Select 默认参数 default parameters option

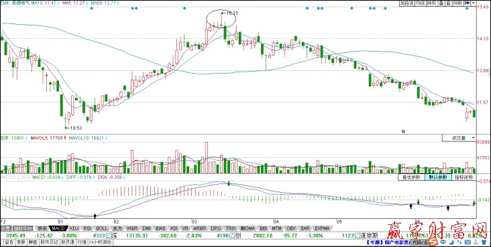pyautogui.click(x=438, y=177)
